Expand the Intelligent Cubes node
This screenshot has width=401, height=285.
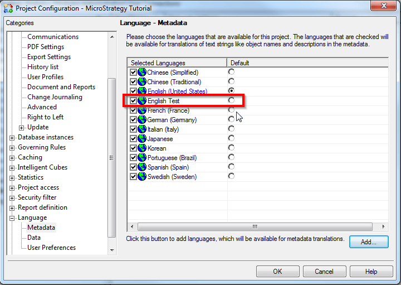click(x=12, y=168)
